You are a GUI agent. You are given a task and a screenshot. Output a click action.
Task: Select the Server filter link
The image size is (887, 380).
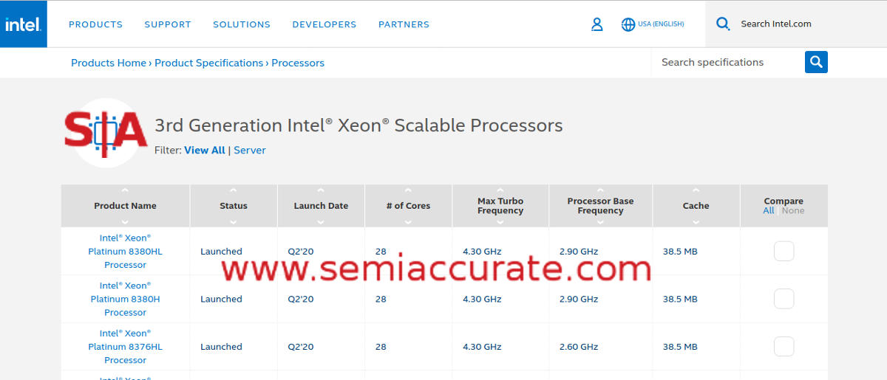point(250,150)
